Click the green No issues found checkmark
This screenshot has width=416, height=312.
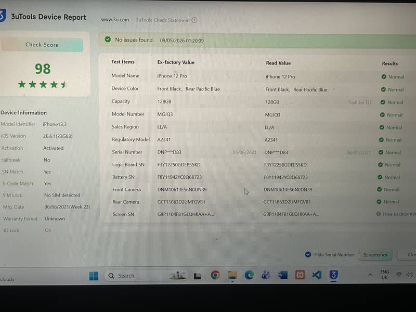108,40
